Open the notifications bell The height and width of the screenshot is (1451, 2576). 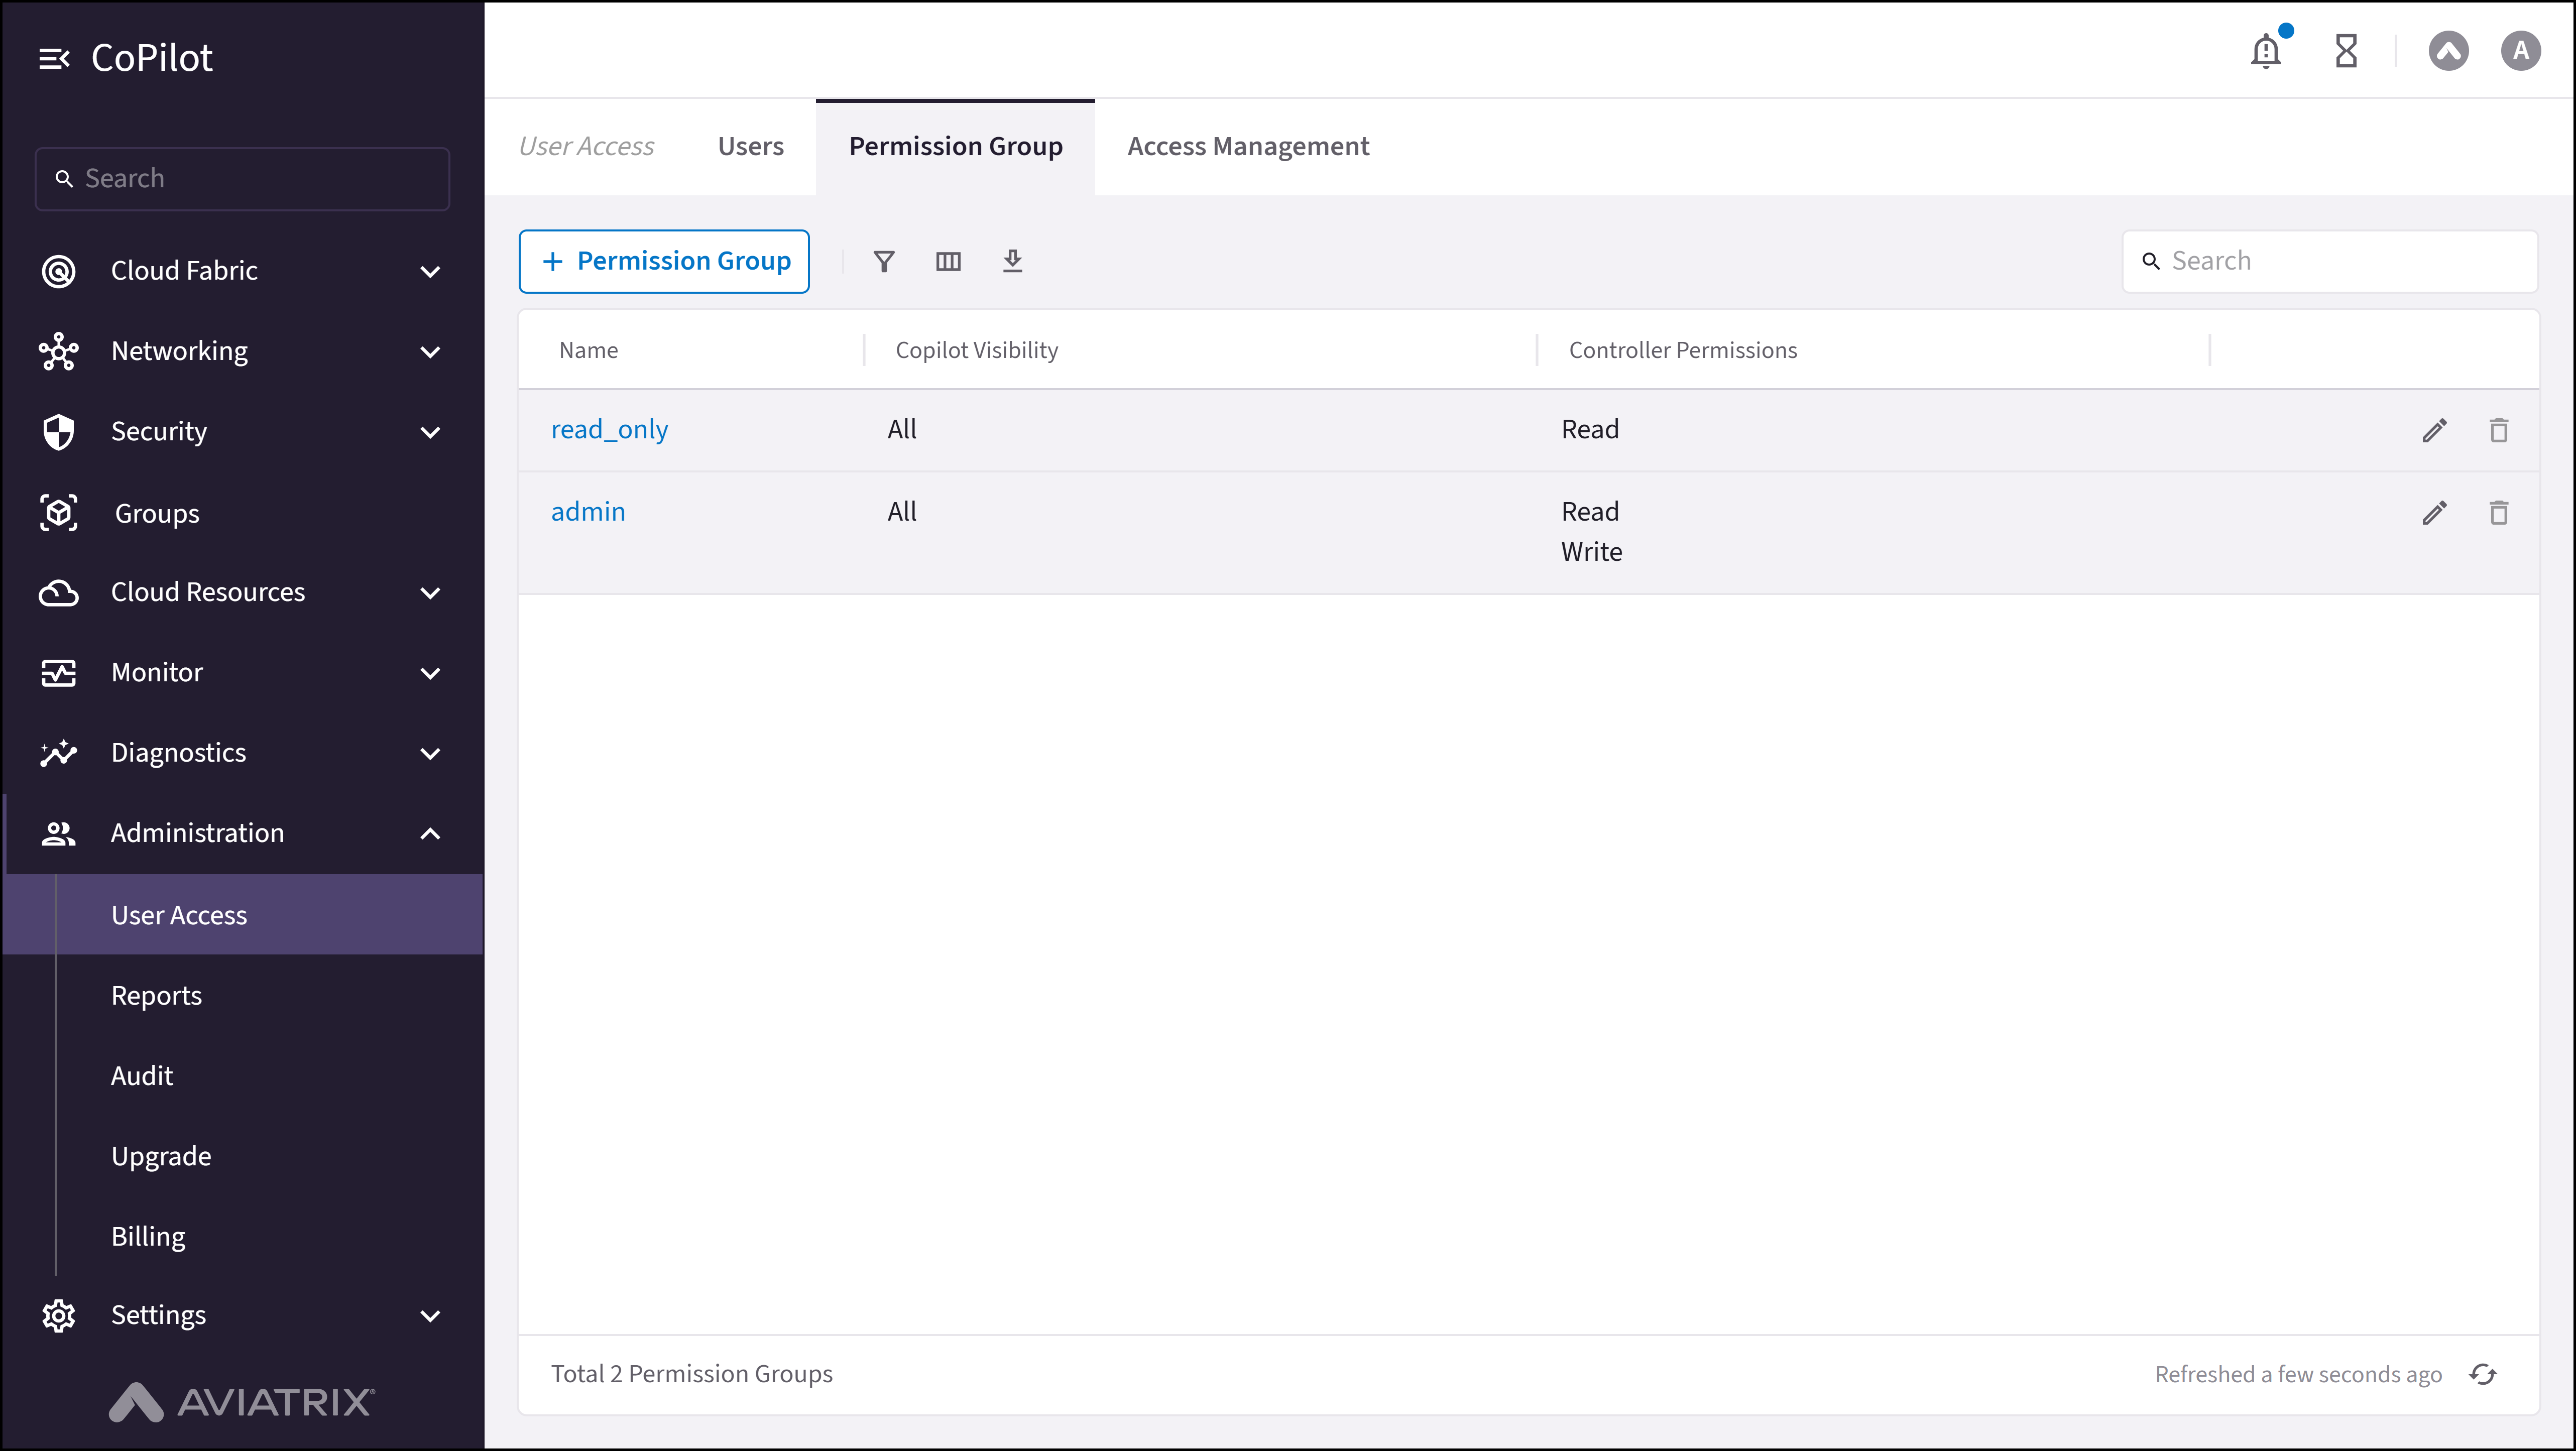[x=2265, y=51]
